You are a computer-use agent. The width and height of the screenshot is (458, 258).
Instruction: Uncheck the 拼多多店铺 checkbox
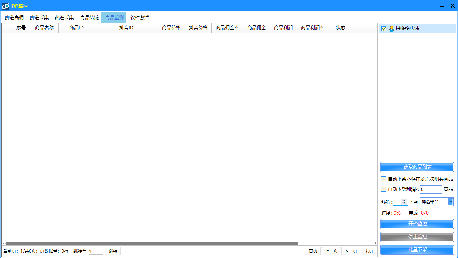click(384, 29)
